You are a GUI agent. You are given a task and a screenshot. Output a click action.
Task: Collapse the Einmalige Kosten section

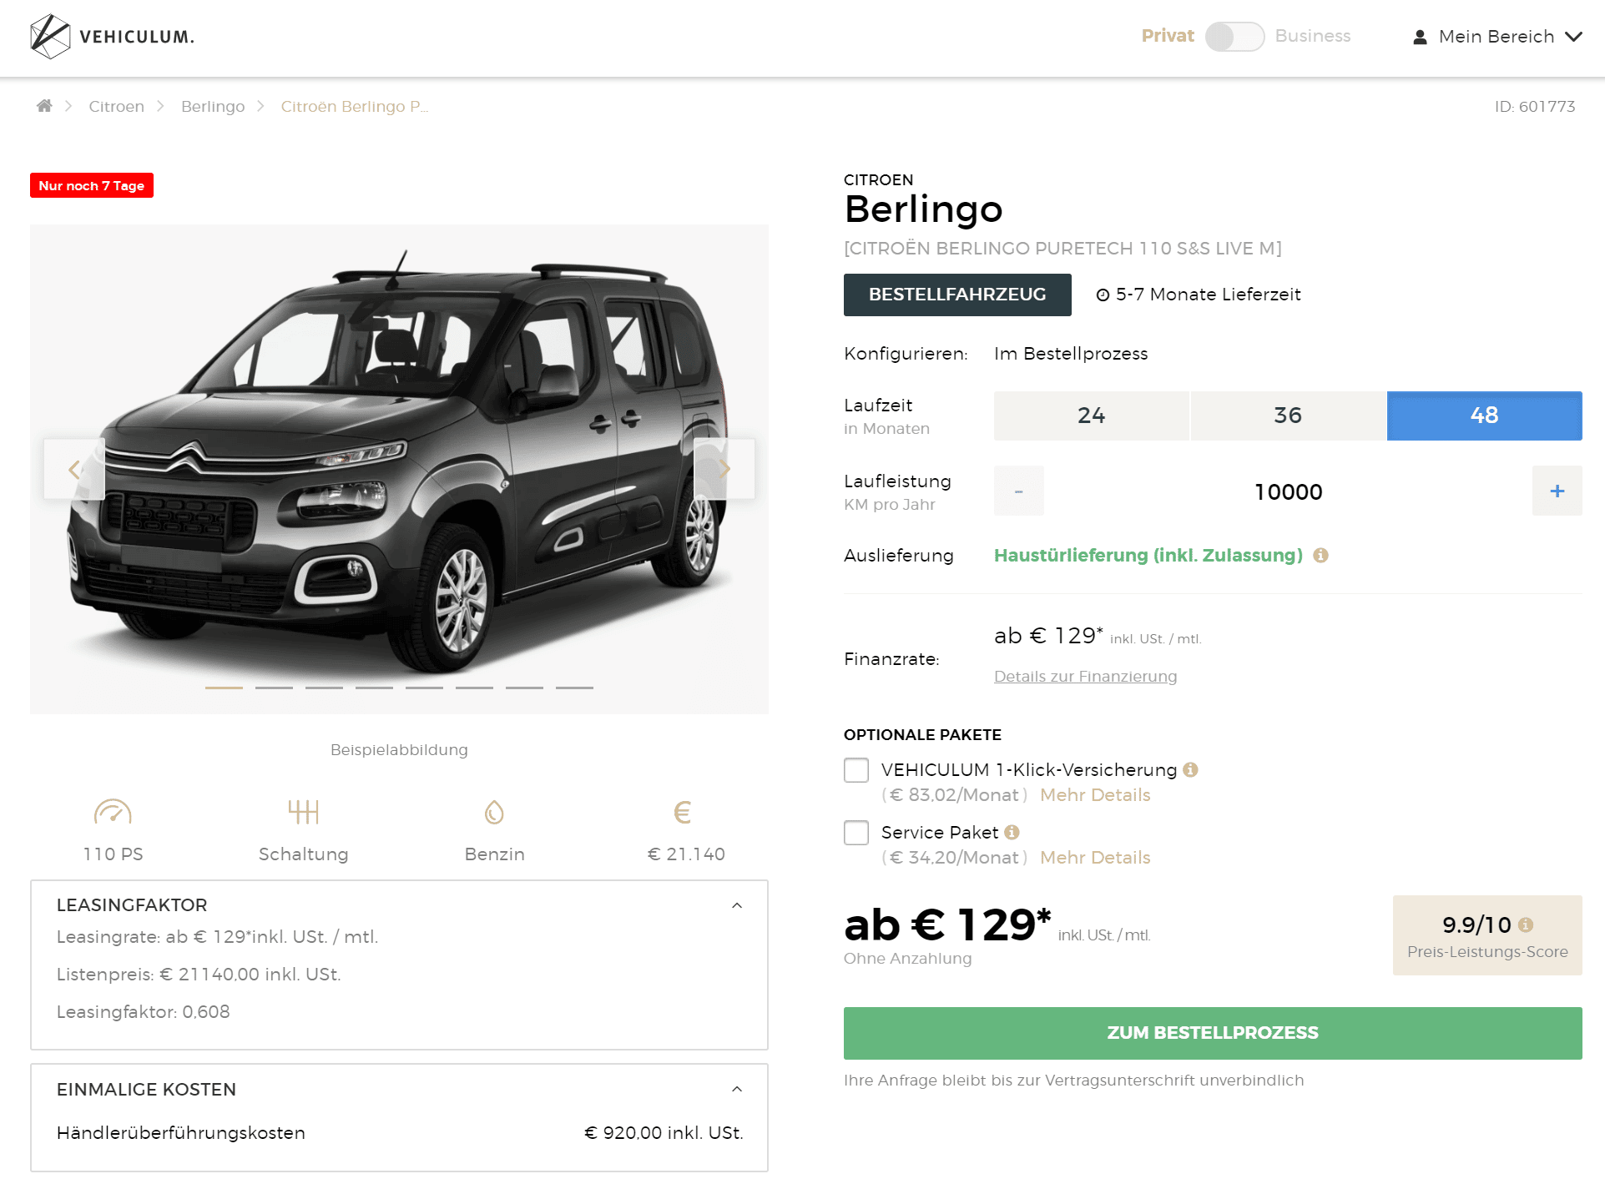[737, 1090]
